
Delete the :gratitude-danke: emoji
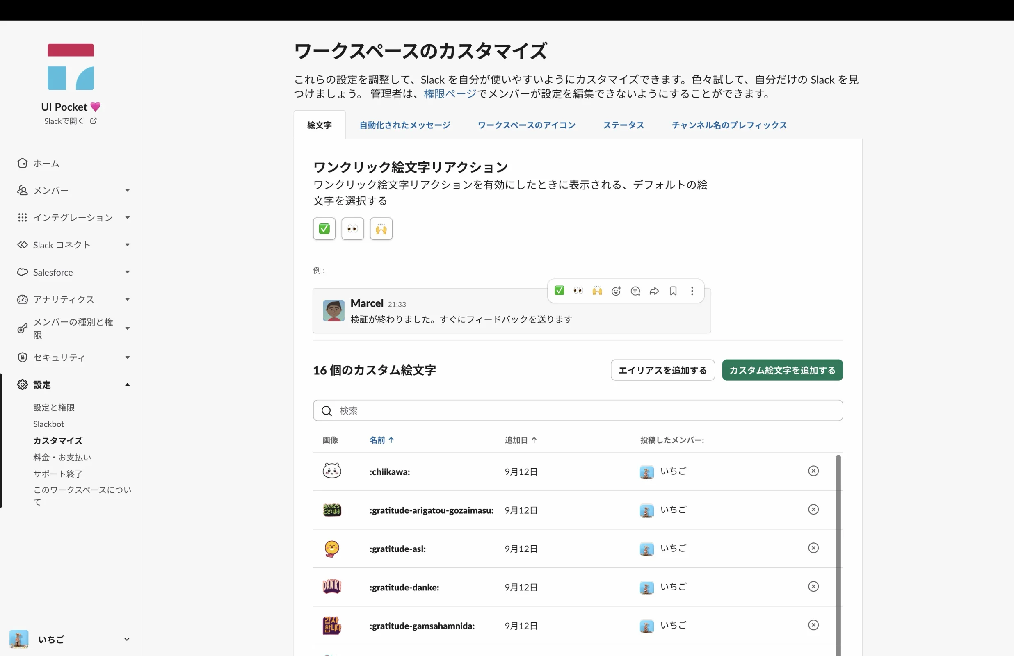pyautogui.click(x=813, y=587)
